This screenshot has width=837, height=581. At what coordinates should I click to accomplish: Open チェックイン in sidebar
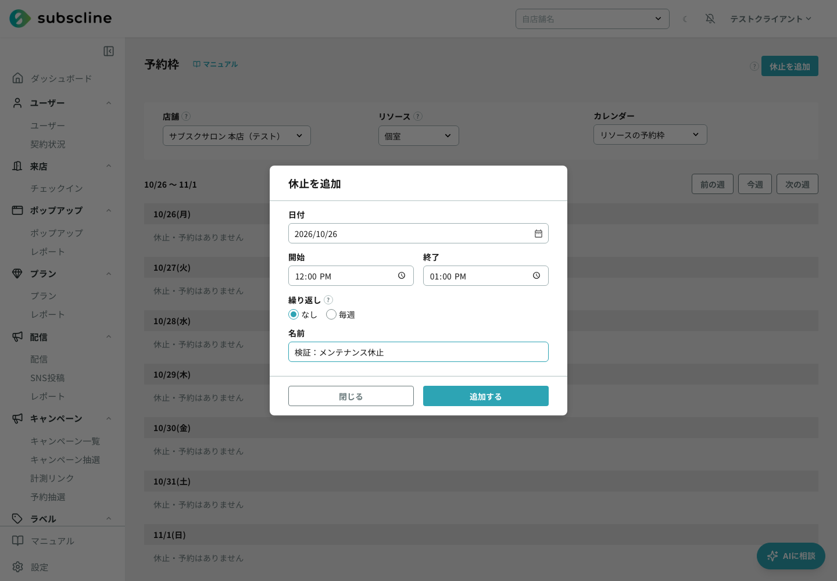tap(56, 188)
